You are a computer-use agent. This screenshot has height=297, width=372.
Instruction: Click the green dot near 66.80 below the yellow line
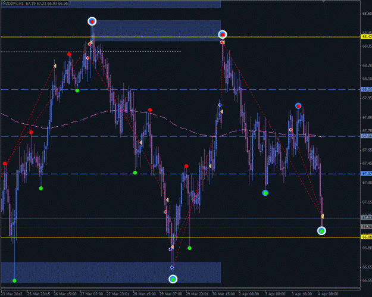click(x=189, y=248)
